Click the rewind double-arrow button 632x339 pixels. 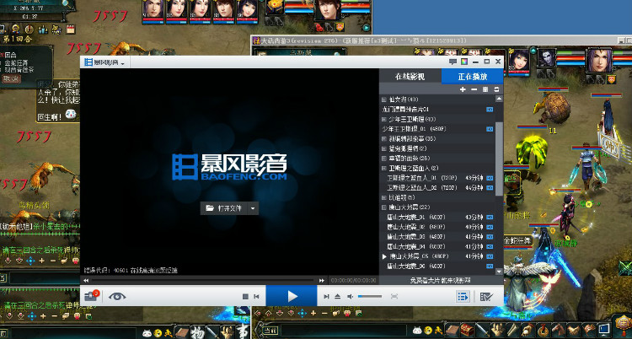pyautogui.click(x=86, y=280)
